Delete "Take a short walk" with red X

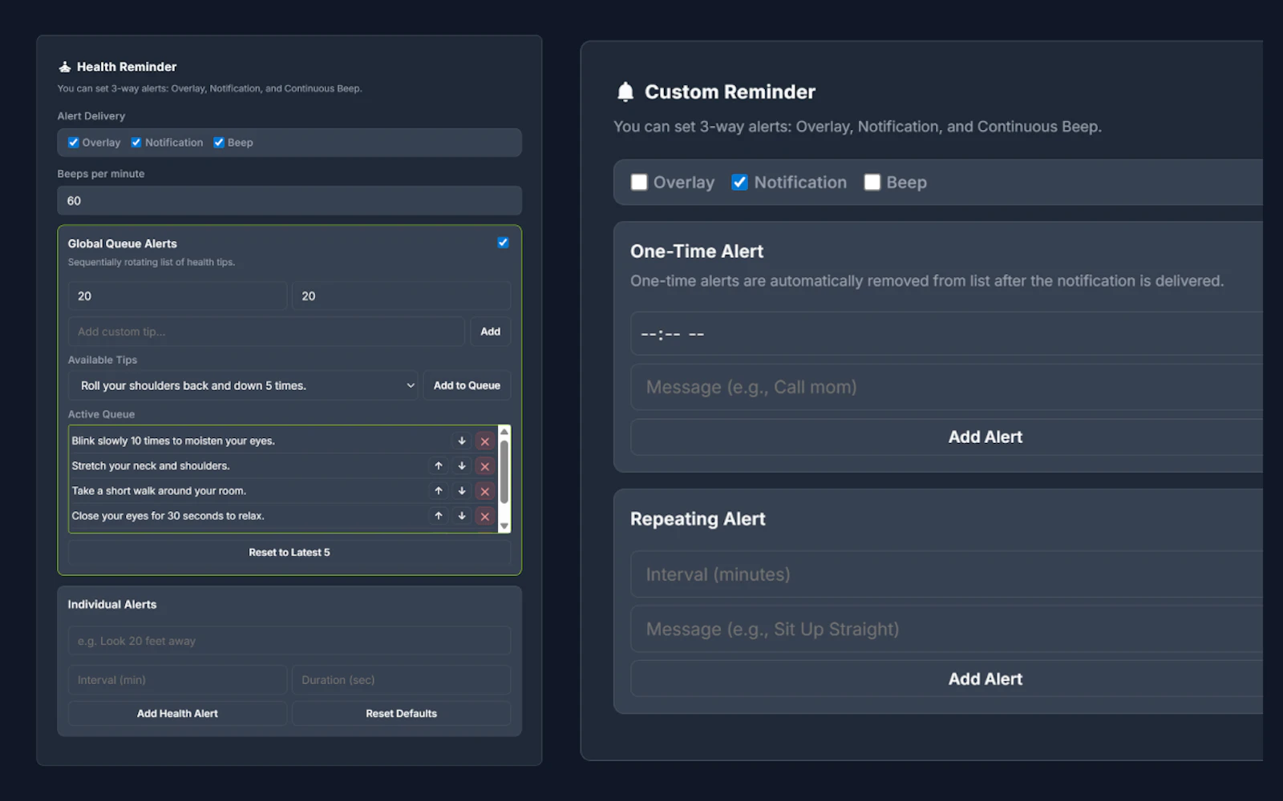pos(484,491)
